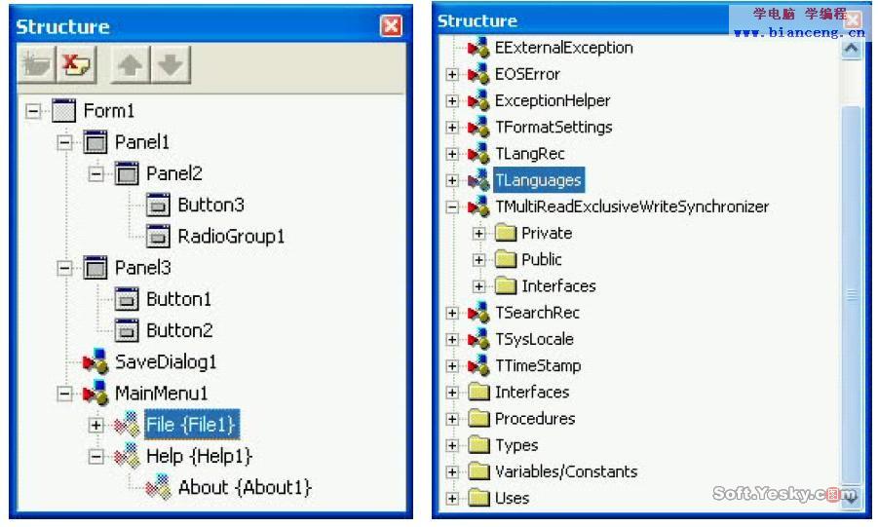
Task: Select the TTimeStamp tree item
Action: click(x=538, y=365)
